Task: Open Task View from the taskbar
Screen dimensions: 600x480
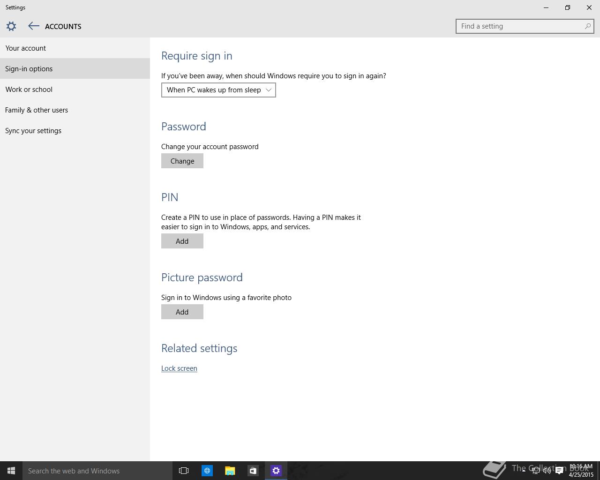Action: 184,471
